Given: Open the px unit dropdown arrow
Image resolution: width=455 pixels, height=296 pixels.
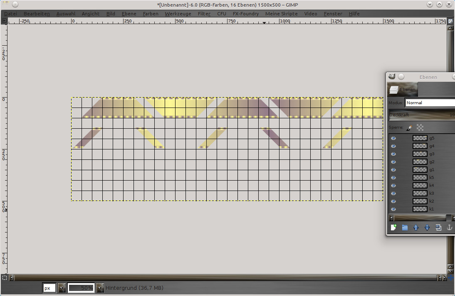Looking at the screenshot, I should [62, 288].
